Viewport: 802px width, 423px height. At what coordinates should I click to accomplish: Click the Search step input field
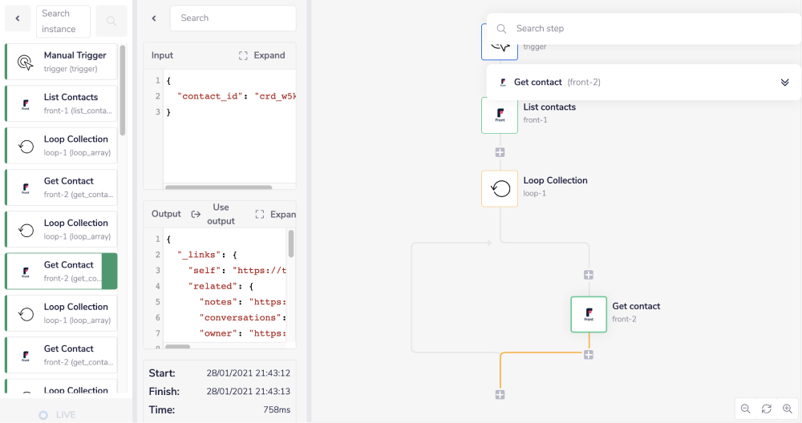642,28
